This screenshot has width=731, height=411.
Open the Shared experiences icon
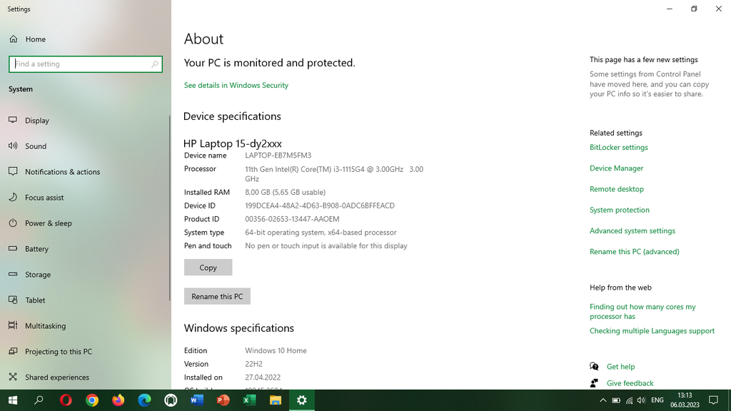tap(13, 377)
